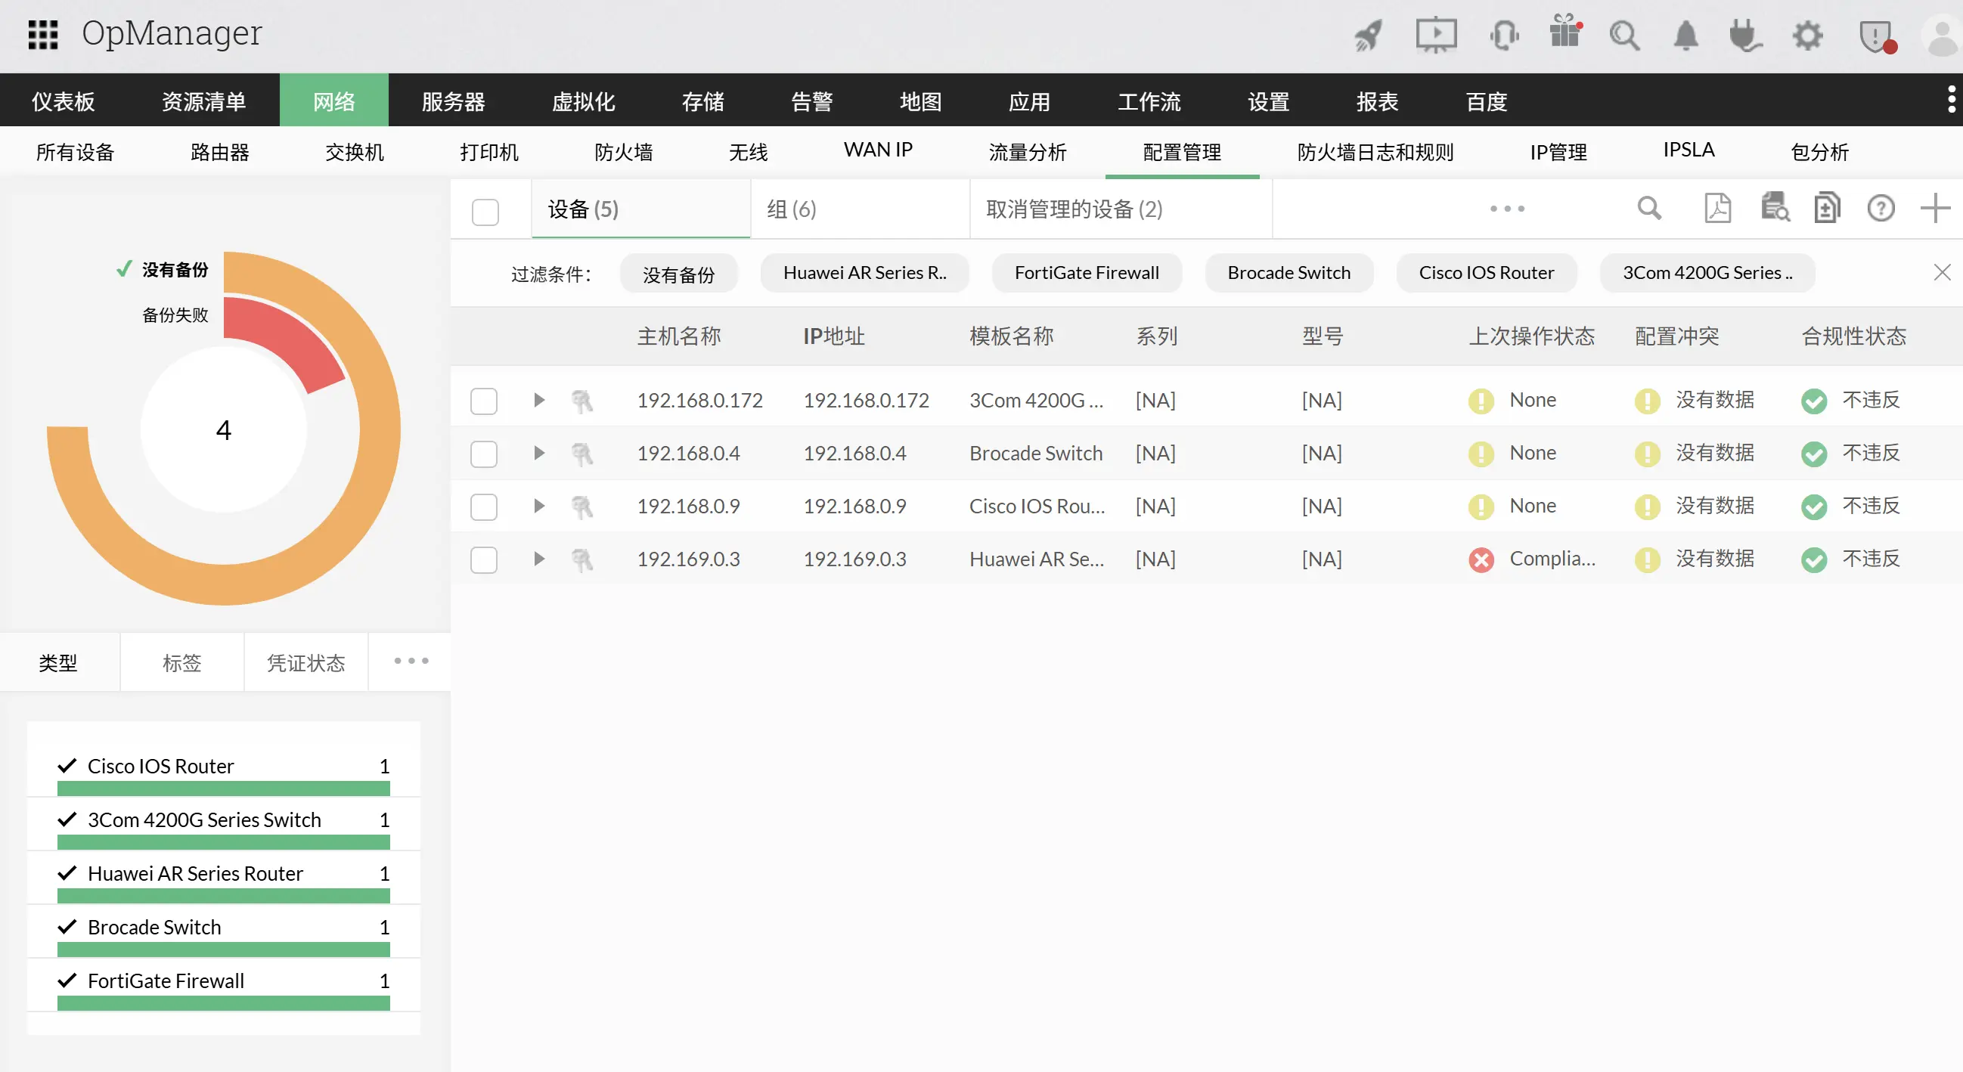The width and height of the screenshot is (1963, 1072).
Task: Remove the FortiGate Firewall filter chip
Action: click(1086, 273)
